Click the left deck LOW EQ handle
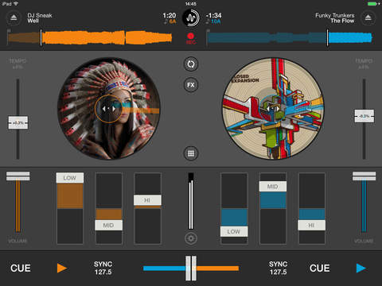Viewport: 382px width, 286px height. (70, 178)
